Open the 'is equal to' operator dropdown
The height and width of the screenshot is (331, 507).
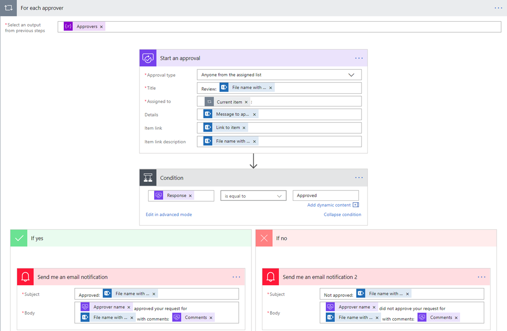click(279, 196)
